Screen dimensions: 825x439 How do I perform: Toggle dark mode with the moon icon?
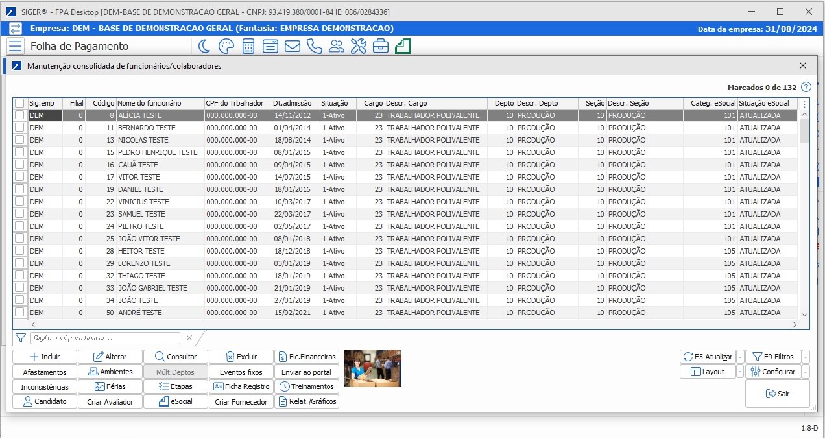click(204, 46)
